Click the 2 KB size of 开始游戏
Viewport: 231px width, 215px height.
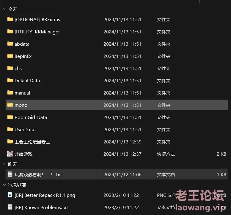[x=221, y=154]
